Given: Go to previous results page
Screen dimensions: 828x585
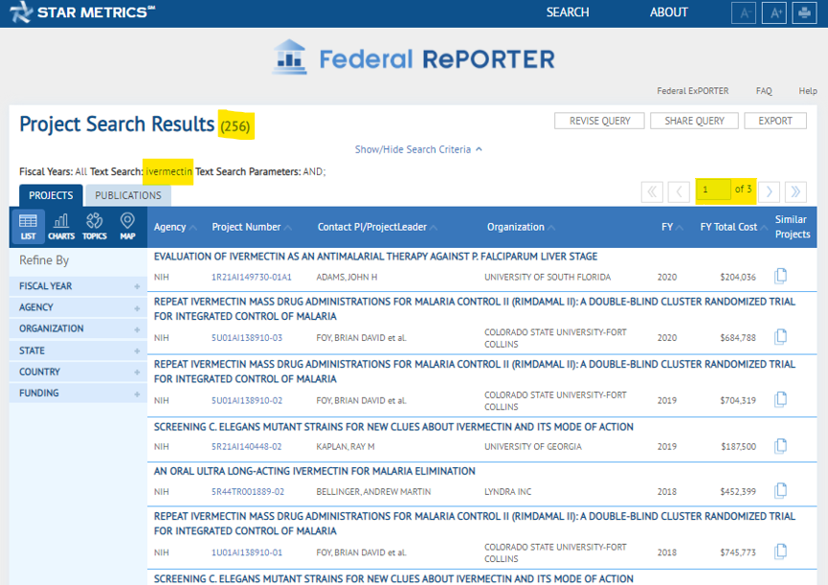Looking at the screenshot, I should pos(679,191).
